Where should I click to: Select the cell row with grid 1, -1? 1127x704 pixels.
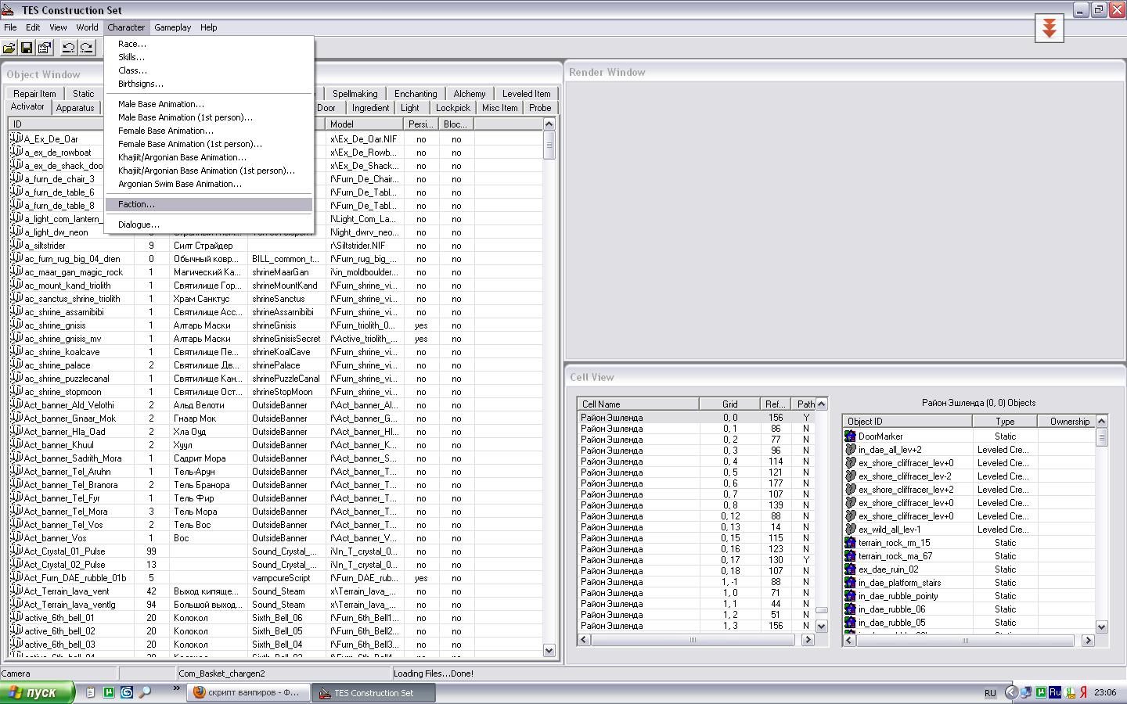coord(696,581)
